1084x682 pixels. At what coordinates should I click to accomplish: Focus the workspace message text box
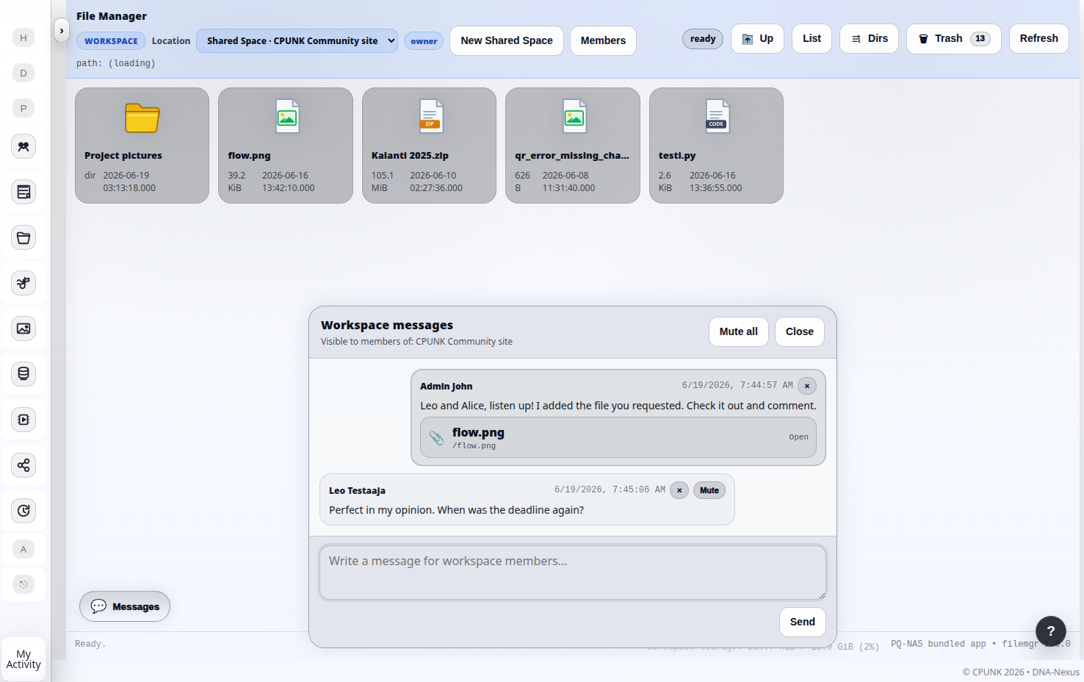tap(573, 572)
